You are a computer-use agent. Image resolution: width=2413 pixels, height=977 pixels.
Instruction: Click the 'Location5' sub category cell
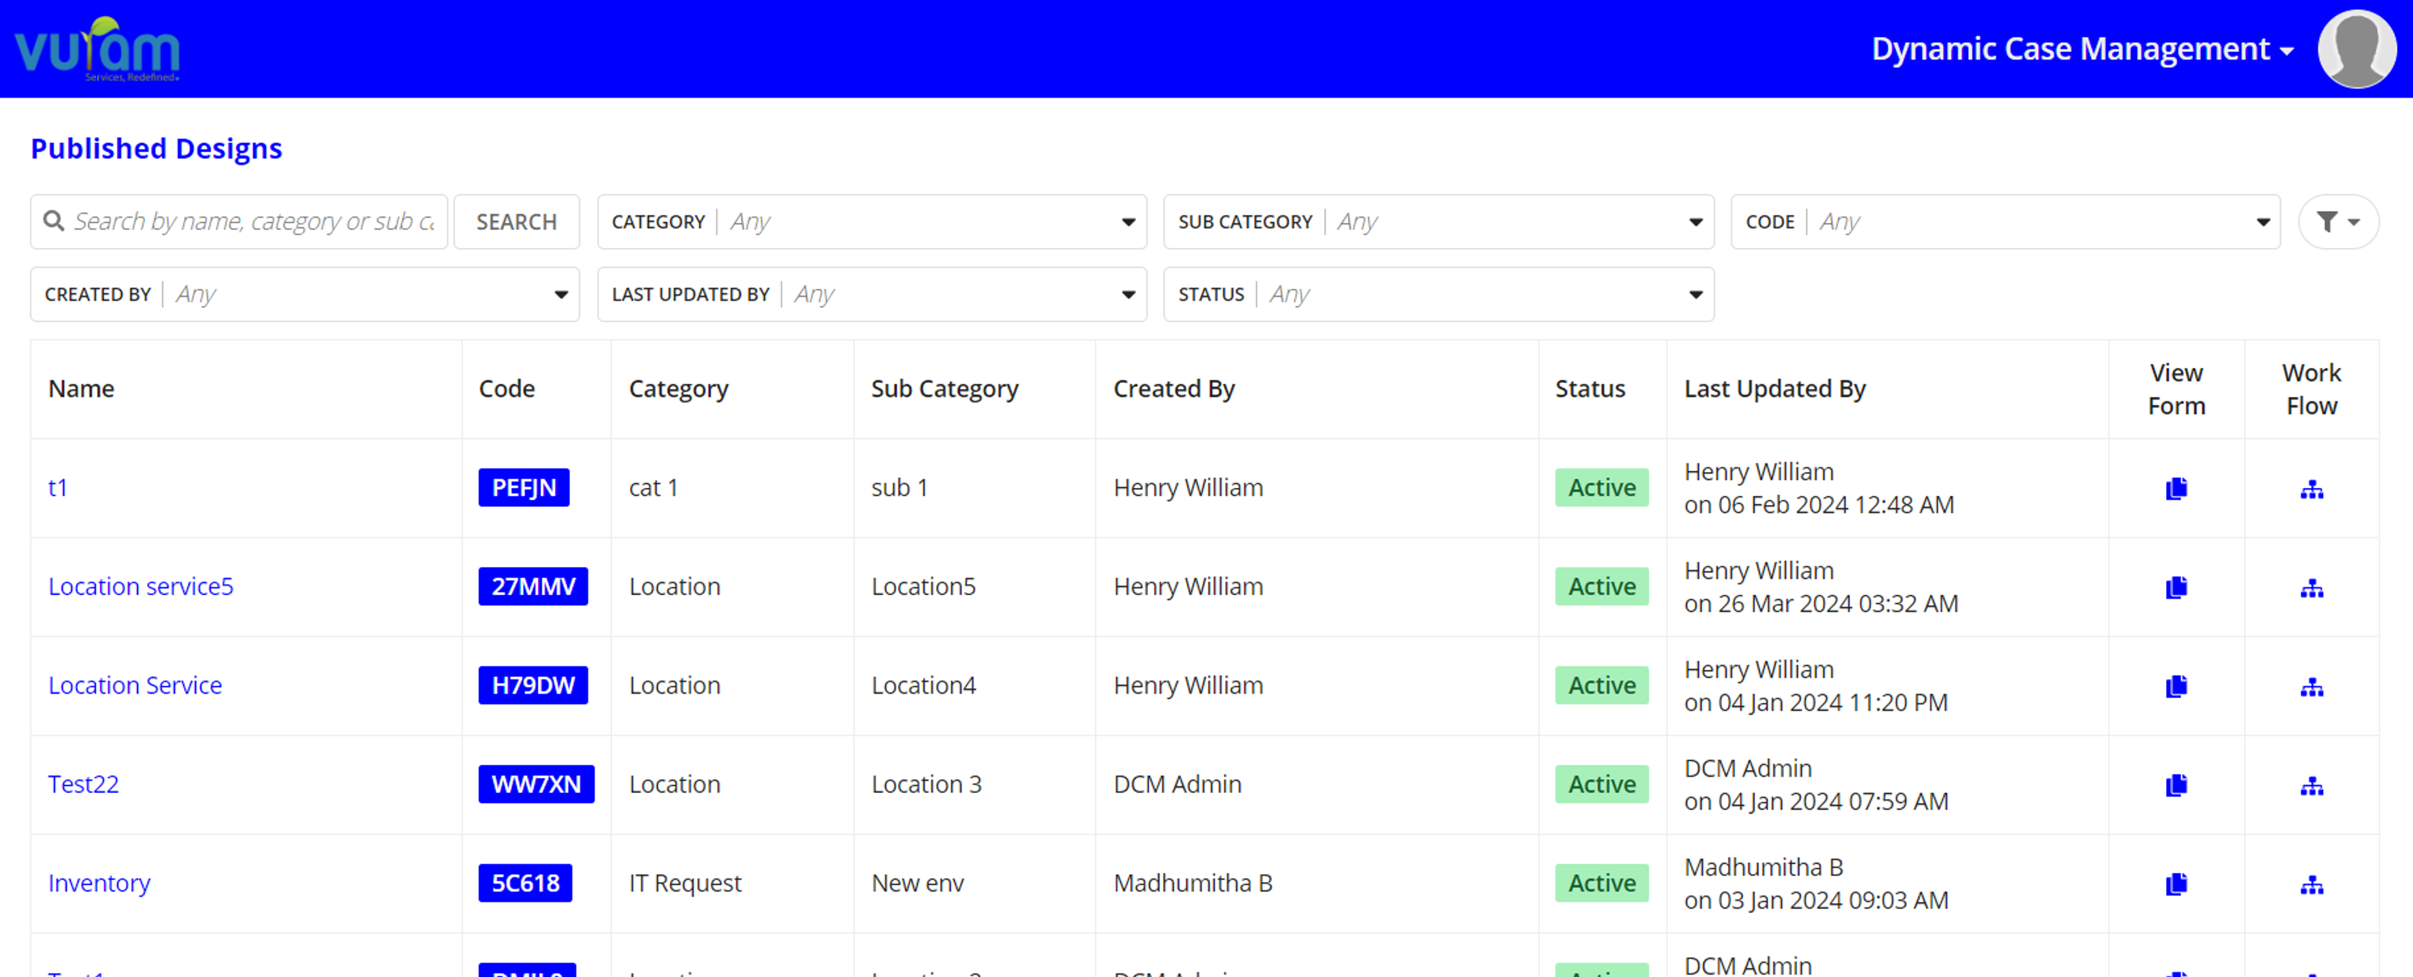924,586
